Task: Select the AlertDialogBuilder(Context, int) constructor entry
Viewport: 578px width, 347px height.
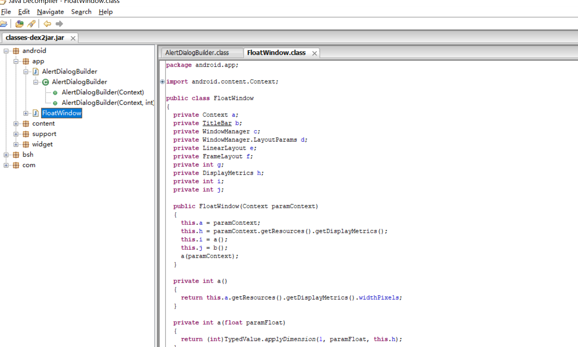Action: [x=108, y=103]
